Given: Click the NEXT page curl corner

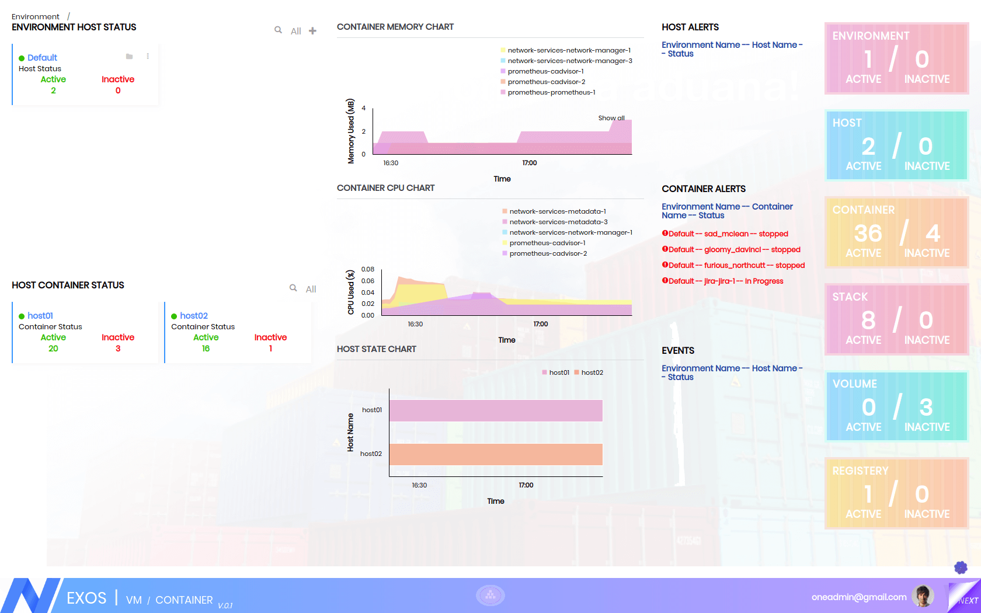Looking at the screenshot, I should (966, 598).
